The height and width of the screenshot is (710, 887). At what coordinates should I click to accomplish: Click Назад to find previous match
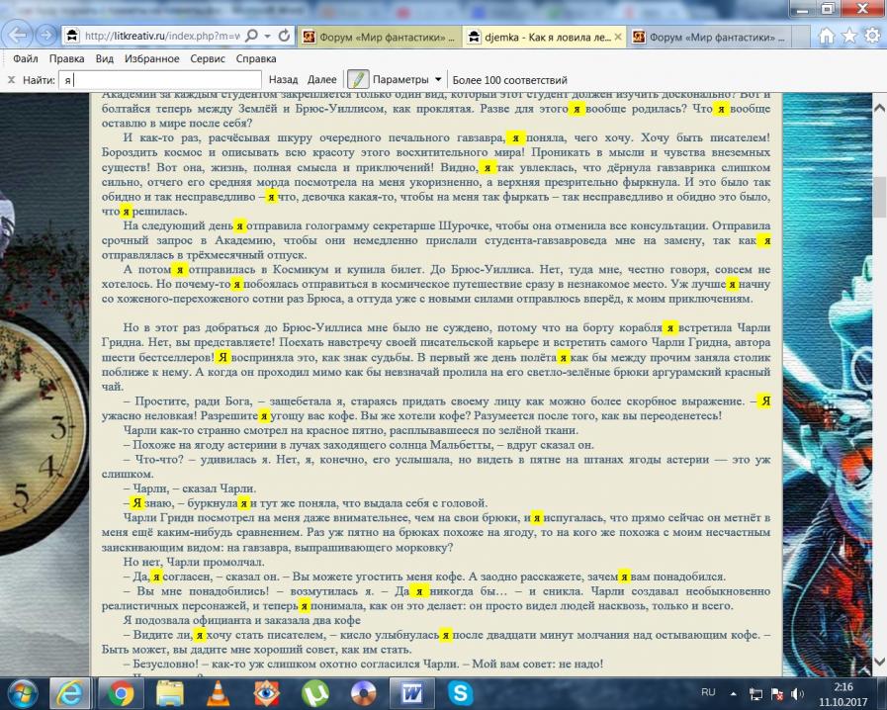coord(283,79)
